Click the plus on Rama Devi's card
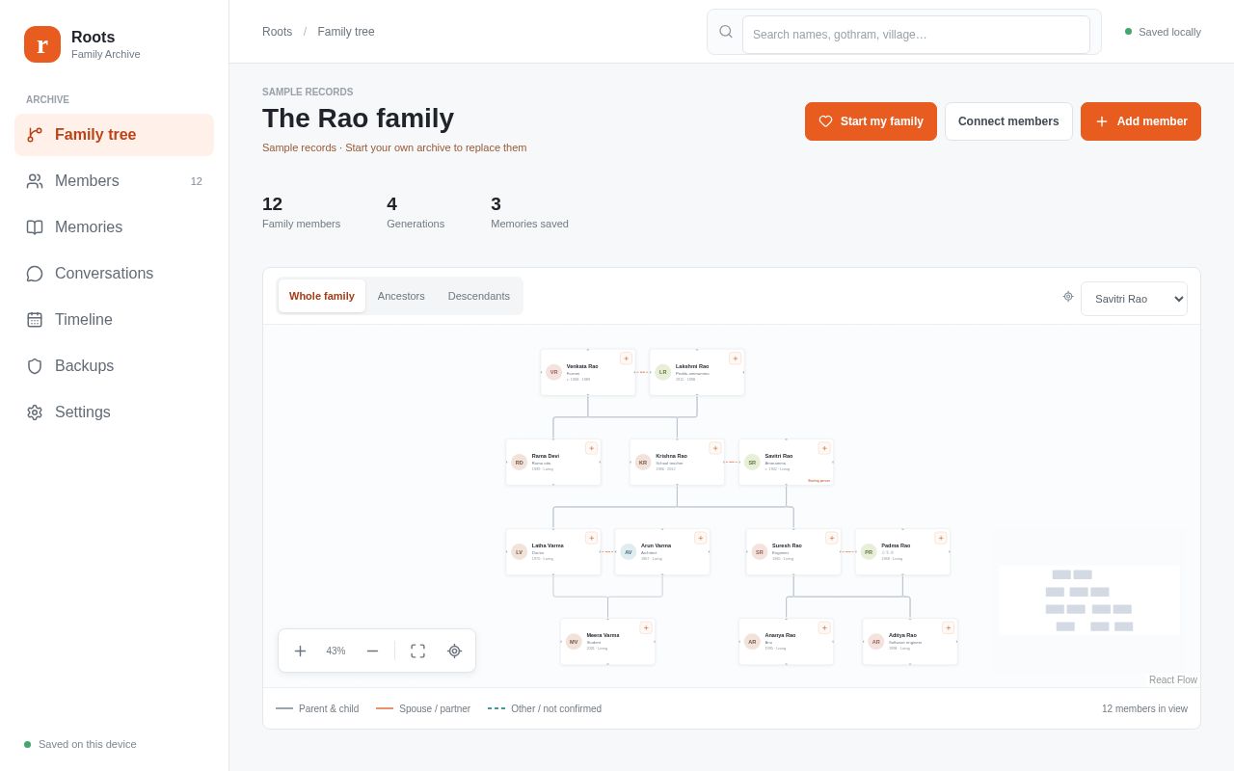Screen dimensions: 1234x771 pyautogui.click(x=591, y=448)
